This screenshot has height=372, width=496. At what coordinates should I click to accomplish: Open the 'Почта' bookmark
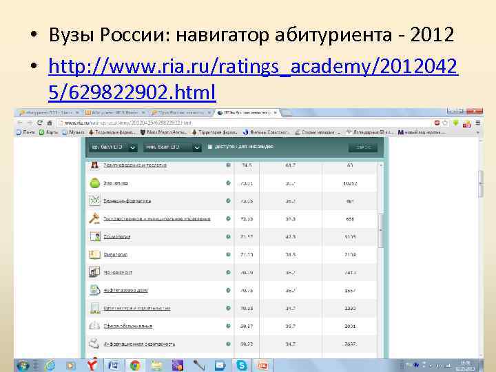tap(26, 132)
